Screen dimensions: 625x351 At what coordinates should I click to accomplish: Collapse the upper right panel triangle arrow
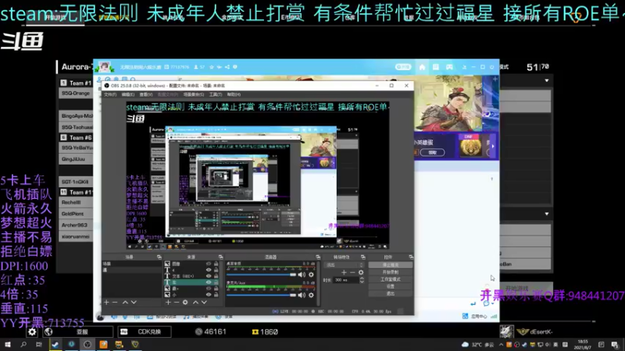point(547,80)
